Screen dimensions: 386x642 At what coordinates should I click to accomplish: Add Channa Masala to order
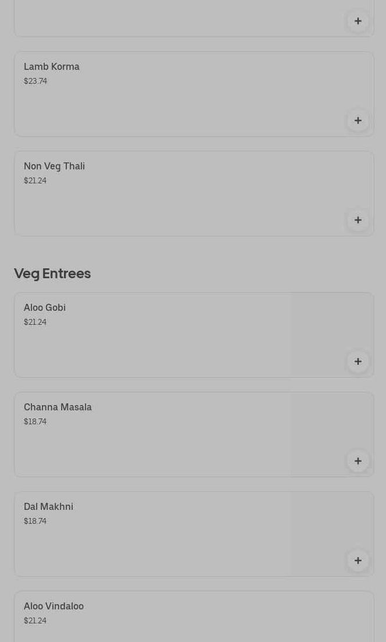click(358, 461)
